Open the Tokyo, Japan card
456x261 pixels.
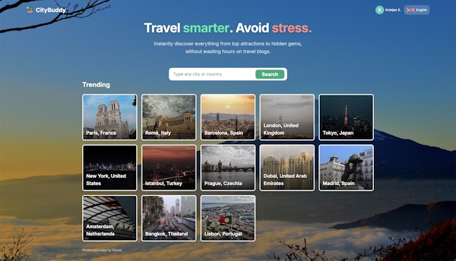[346, 117]
